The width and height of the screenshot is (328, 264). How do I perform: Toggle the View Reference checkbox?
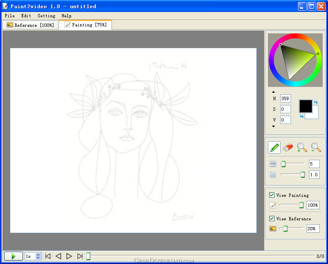[272, 219]
